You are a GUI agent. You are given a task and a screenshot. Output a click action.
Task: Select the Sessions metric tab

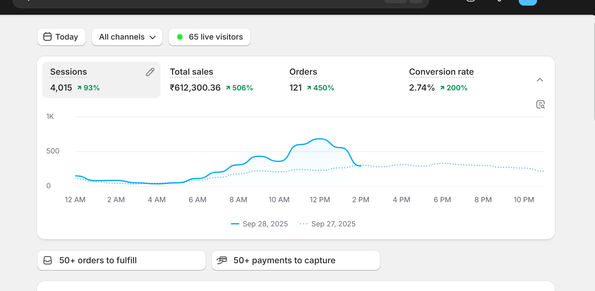click(x=69, y=72)
